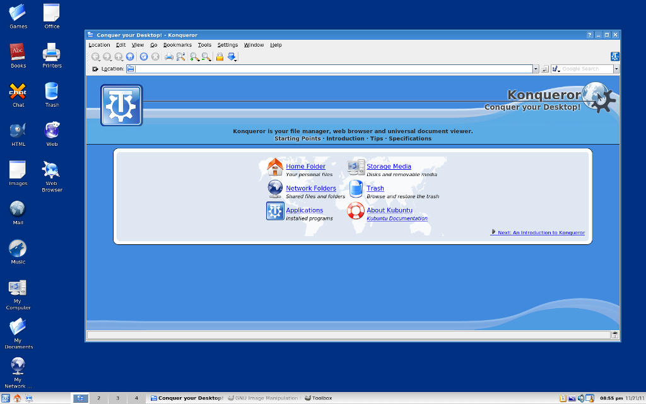
Task: Expand the Location bar history dropdown
Action: click(536, 69)
